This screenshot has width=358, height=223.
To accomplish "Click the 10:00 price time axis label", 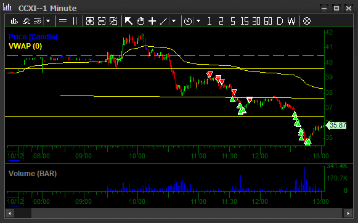I will (x=137, y=156).
